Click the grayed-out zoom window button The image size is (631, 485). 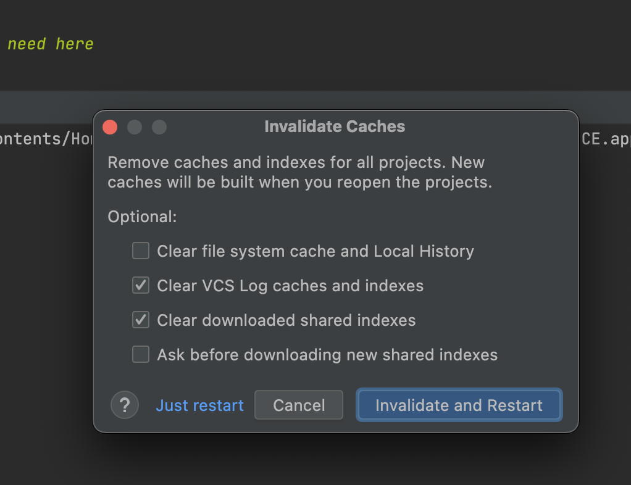pos(159,127)
